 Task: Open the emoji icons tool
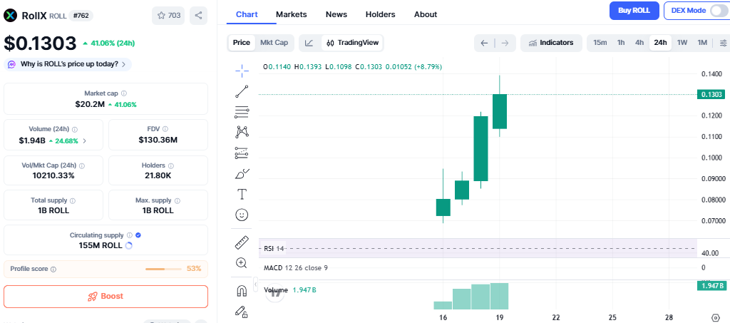(x=242, y=215)
